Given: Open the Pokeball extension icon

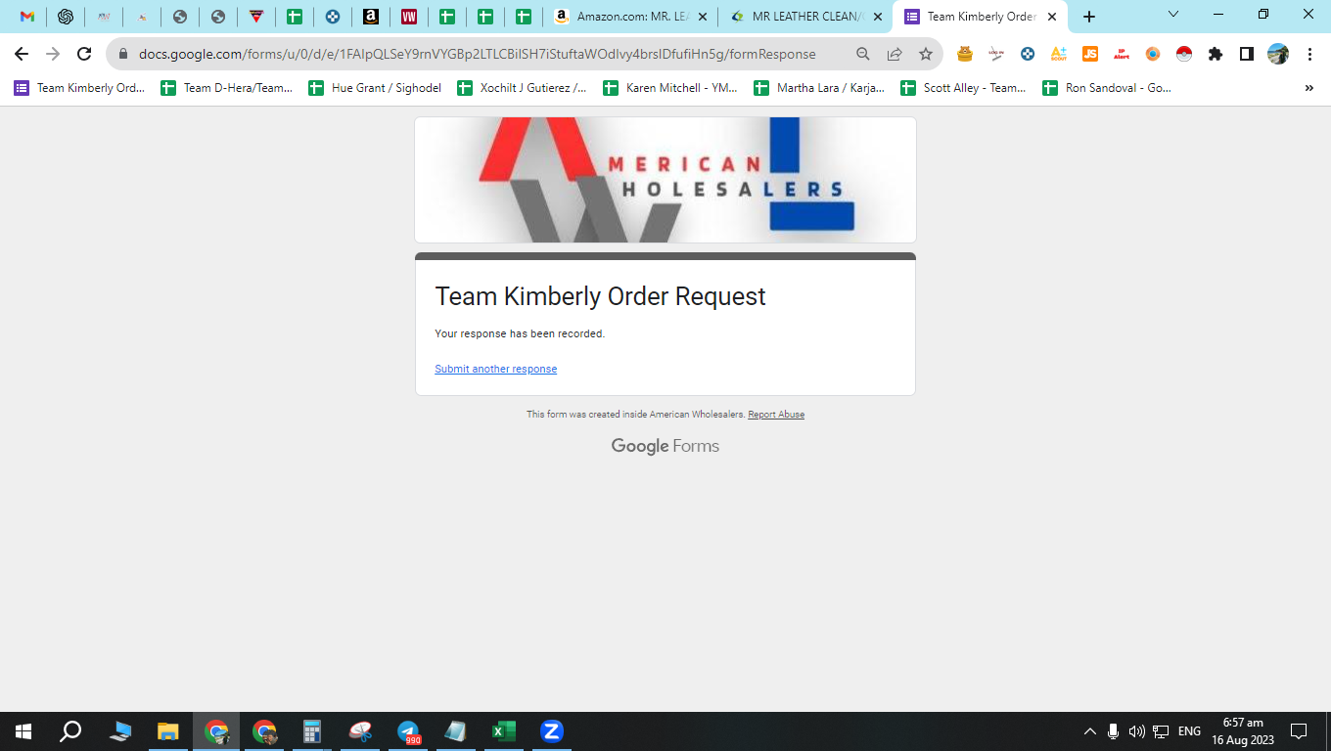Looking at the screenshot, I should [1184, 55].
